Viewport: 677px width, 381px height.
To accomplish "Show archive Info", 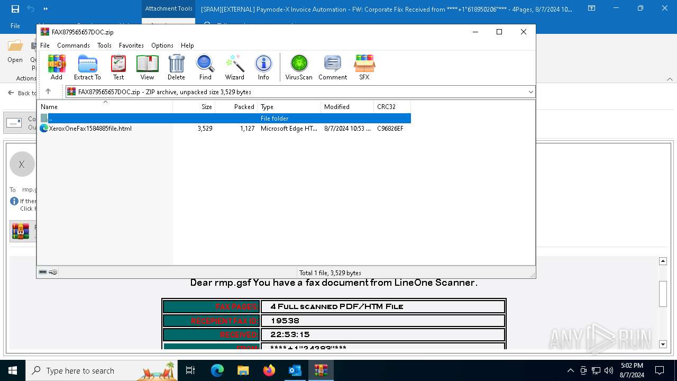I will (x=263, y=67).
